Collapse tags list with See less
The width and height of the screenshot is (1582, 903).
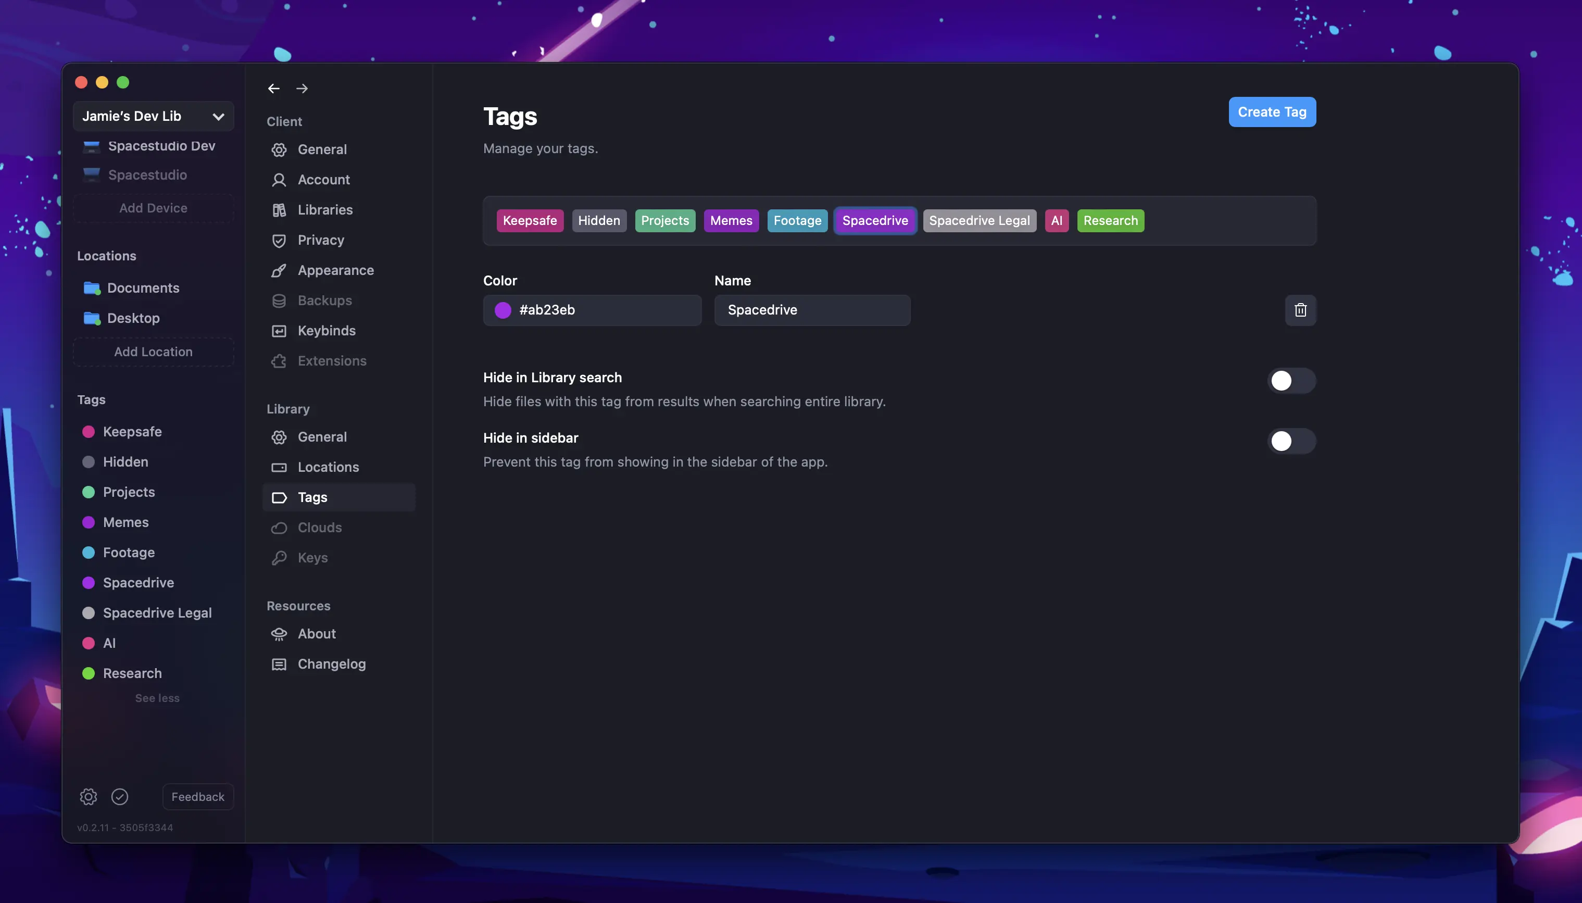[x=157, y=698]
